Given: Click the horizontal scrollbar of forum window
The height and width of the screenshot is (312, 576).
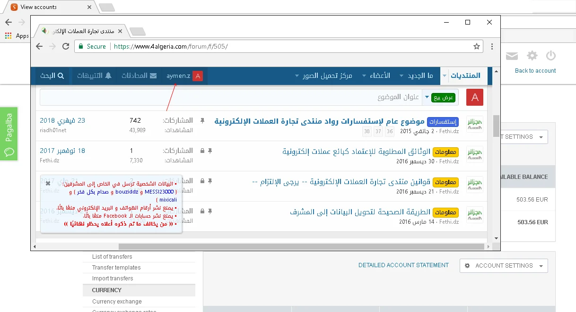Looking at the screenshot, I should point(303,246).
